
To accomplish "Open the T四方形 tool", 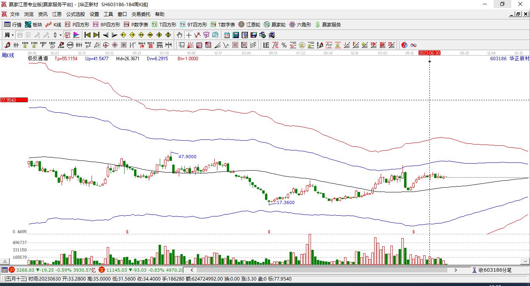I will [x=164, y=24].
